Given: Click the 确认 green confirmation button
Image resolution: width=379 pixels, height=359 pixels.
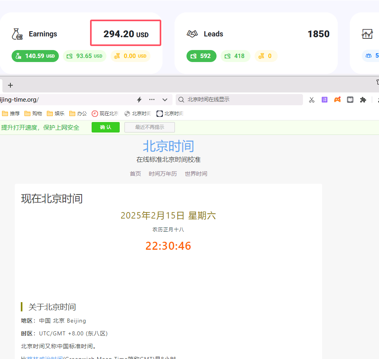Looking at the screenshot, I should 105,127.
